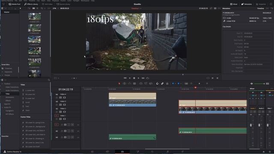
Task: Activate the Blade edit tool
Action: coord(134,84)
